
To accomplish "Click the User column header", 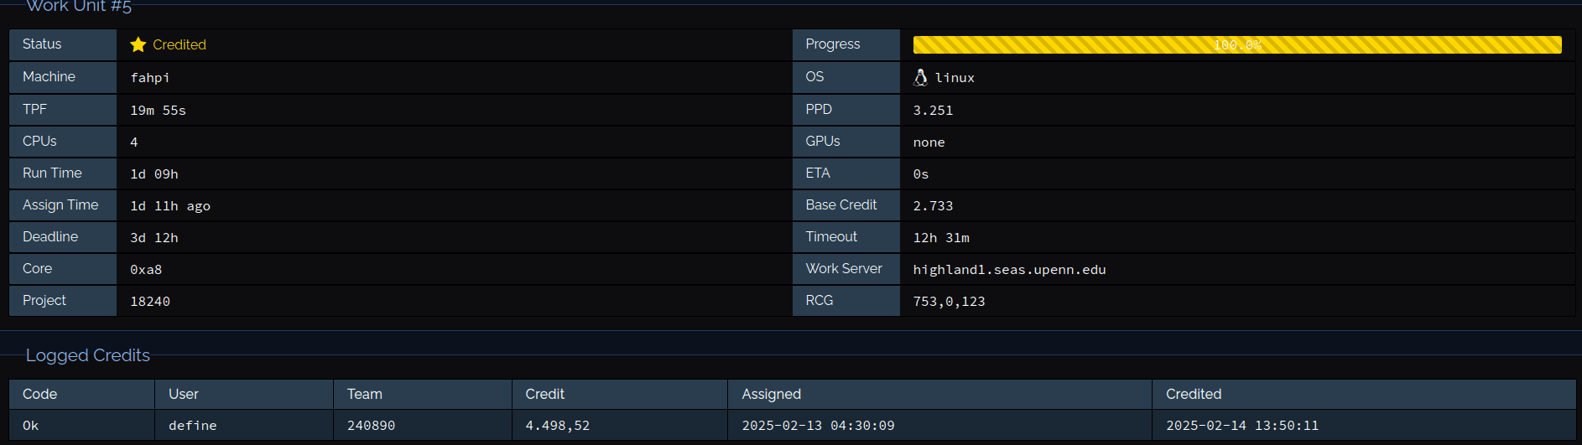I will (244, 394).
